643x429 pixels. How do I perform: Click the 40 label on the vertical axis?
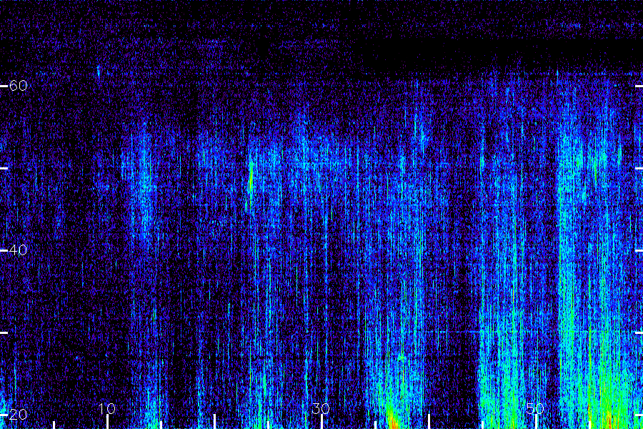click(18, 250)
